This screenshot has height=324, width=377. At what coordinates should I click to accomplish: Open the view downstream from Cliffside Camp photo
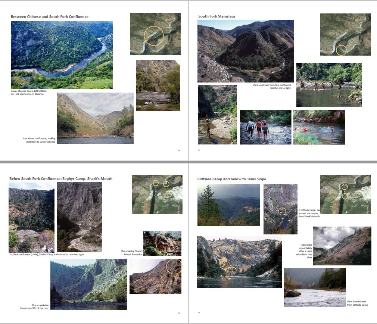click(315, 287)
